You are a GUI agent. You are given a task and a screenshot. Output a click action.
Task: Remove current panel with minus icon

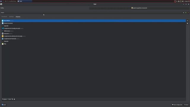click(x=188, y=13)
